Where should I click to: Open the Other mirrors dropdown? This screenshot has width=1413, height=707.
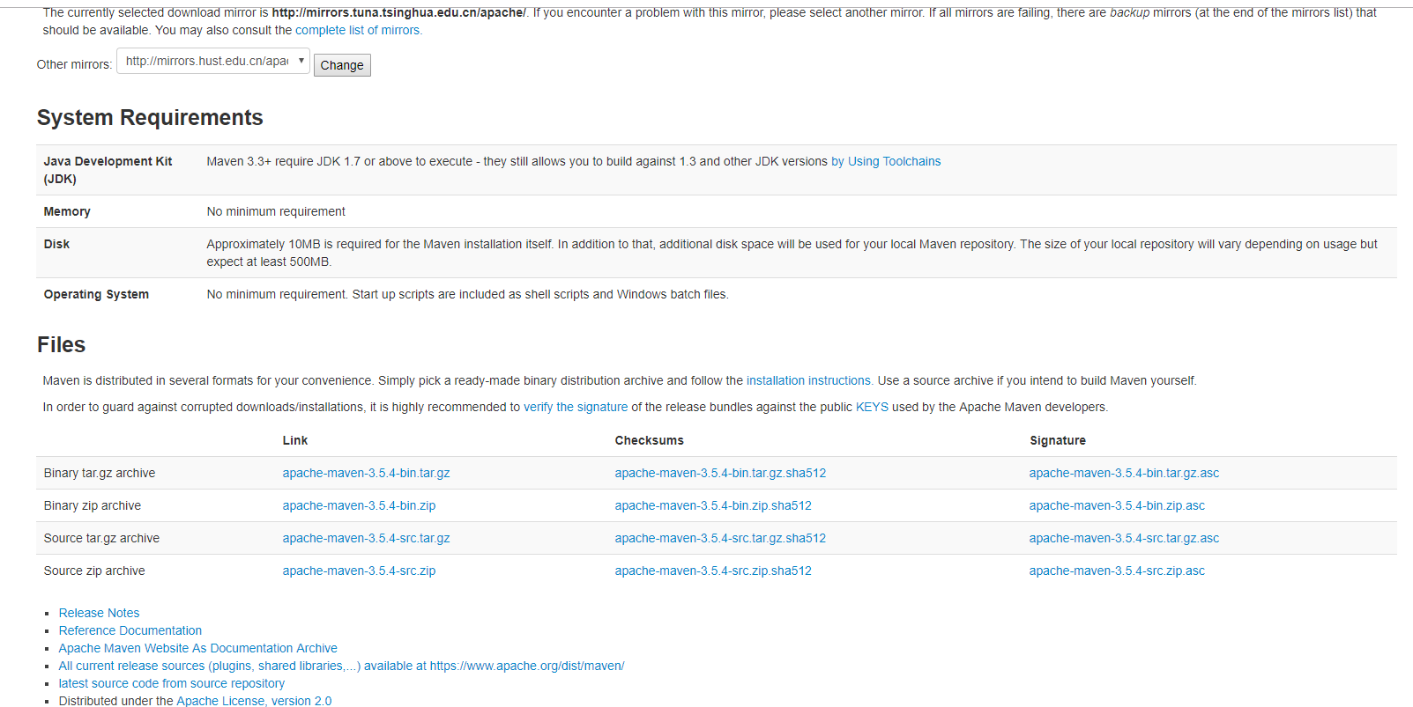click(213, 61)
